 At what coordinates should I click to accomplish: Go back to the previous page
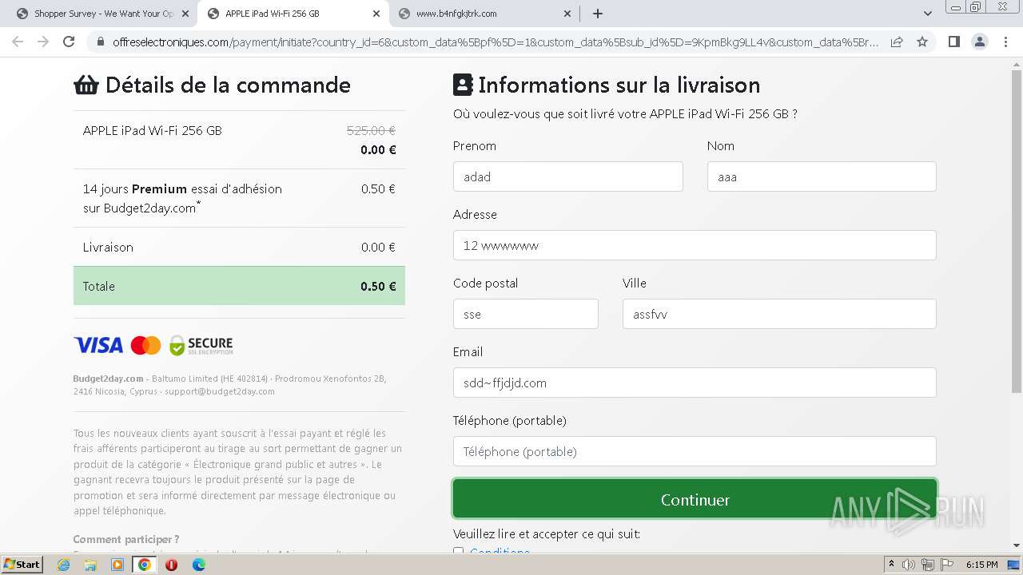click(18, 42)
